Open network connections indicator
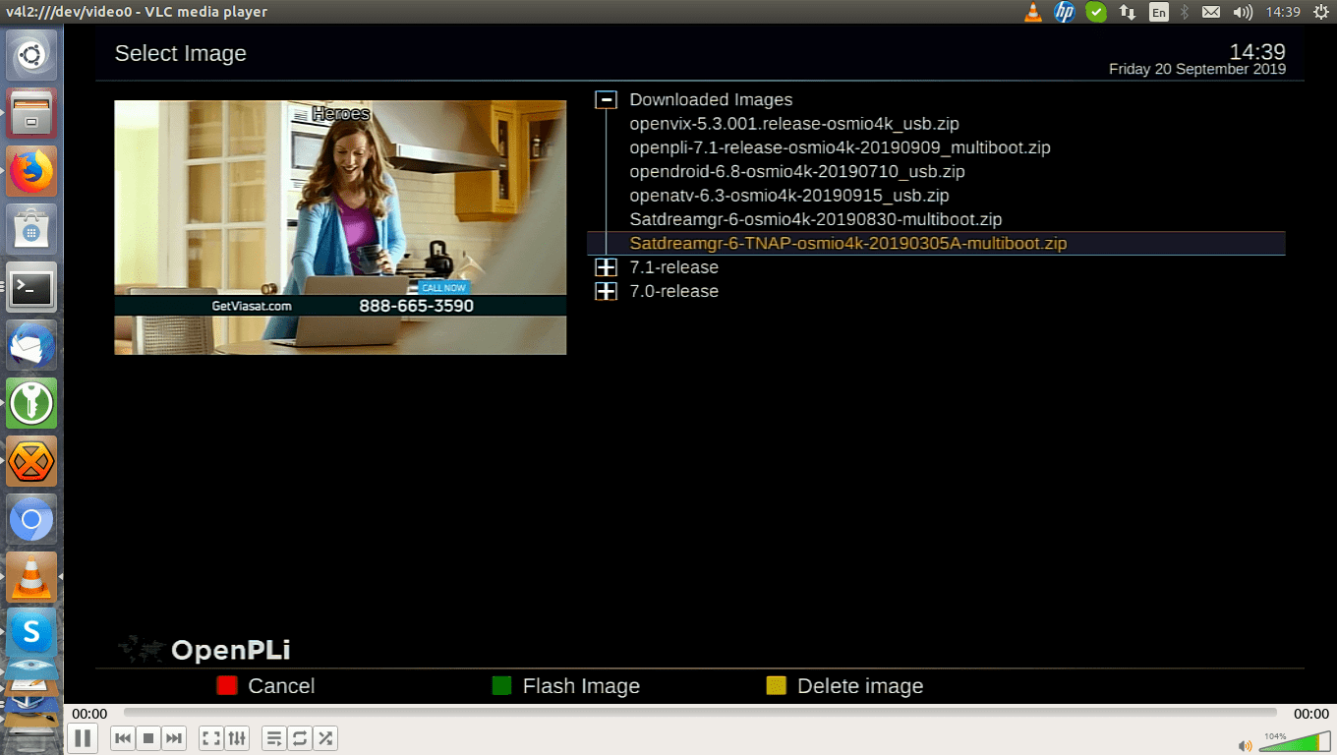The height and width of the screenshot is (755, 1337). click(x=1128, y=12)
